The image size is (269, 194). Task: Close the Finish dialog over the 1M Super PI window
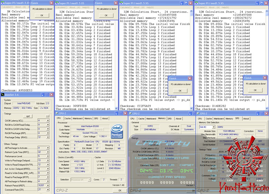51,3
